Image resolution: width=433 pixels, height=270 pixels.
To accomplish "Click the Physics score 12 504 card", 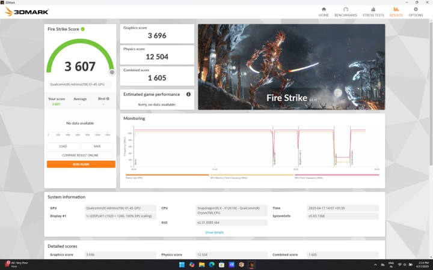I will [157, 55].
